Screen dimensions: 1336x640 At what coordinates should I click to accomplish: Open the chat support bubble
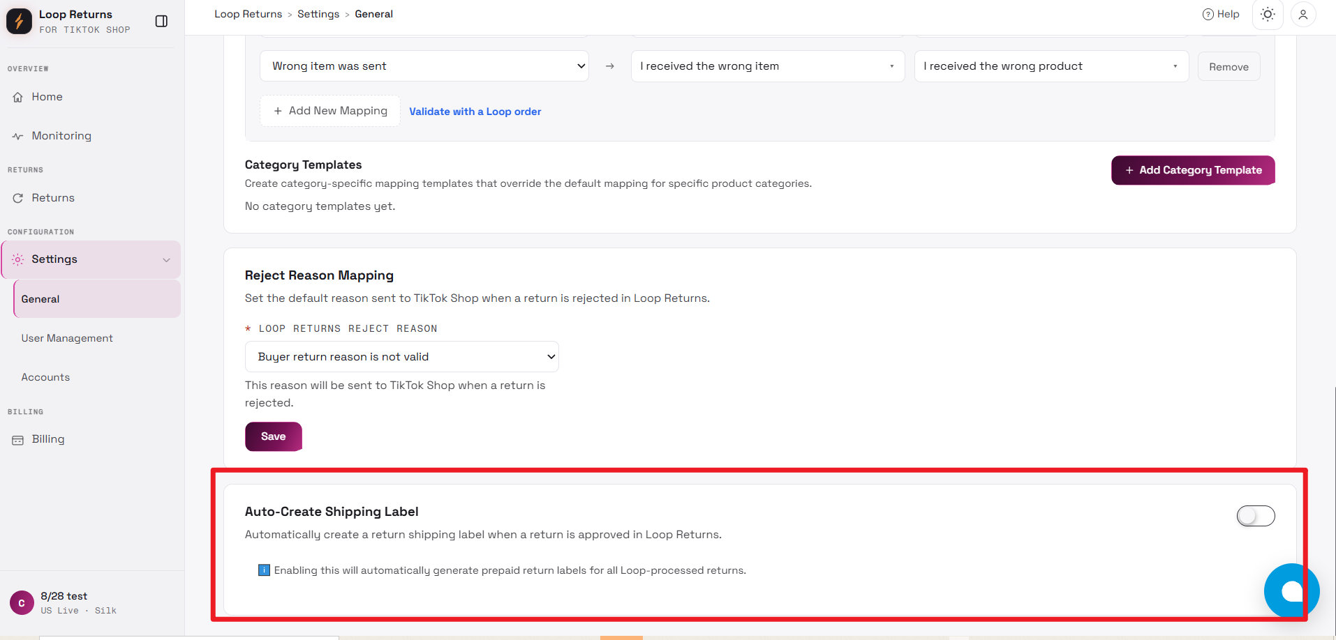tap(1291, 591)
